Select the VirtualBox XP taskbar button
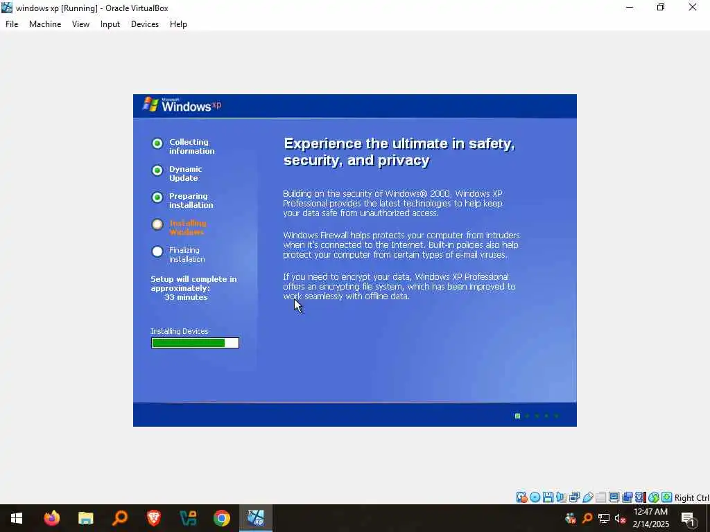Screen dimensions: 710x532 [x=256, y=518]
